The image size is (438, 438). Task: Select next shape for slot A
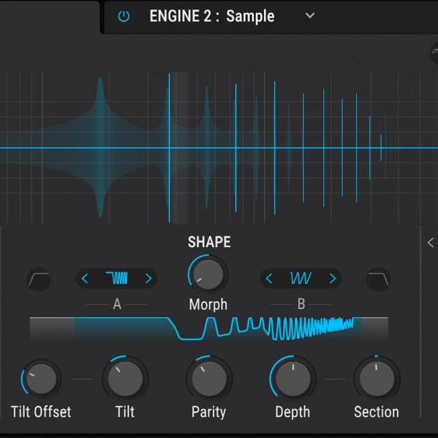(148, 278)
